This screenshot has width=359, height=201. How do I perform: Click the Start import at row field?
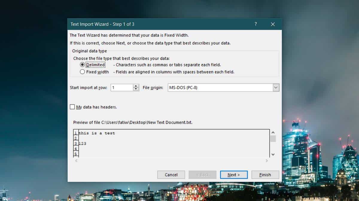click(x=122, y=88)
